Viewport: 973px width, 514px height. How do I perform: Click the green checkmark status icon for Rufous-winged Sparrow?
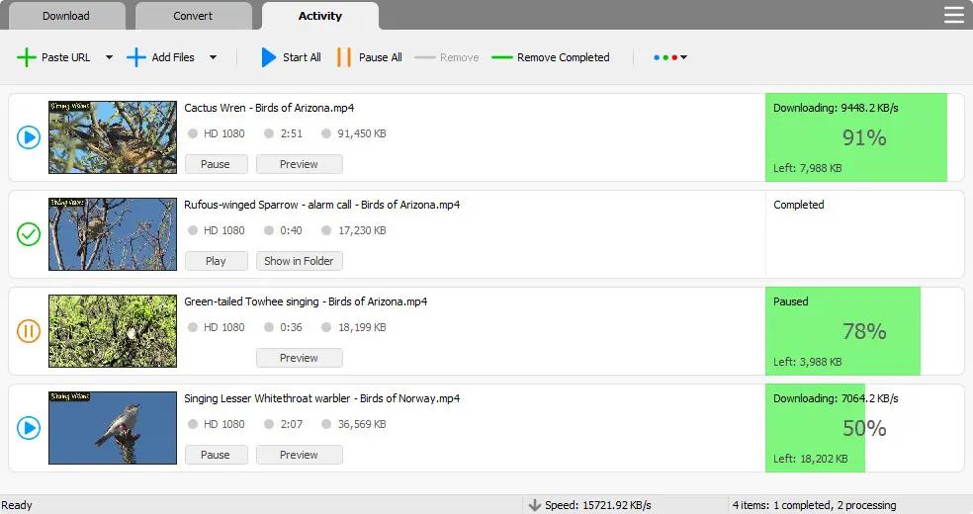[29, 234]
